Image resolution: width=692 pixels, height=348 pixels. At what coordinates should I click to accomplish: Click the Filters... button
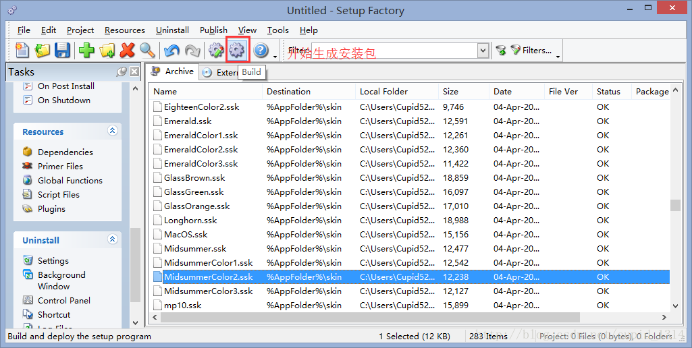[531, 51]
